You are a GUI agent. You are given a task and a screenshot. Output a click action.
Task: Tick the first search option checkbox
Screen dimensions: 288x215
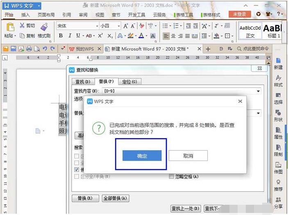pyautogui.click(x=77, y=156)
